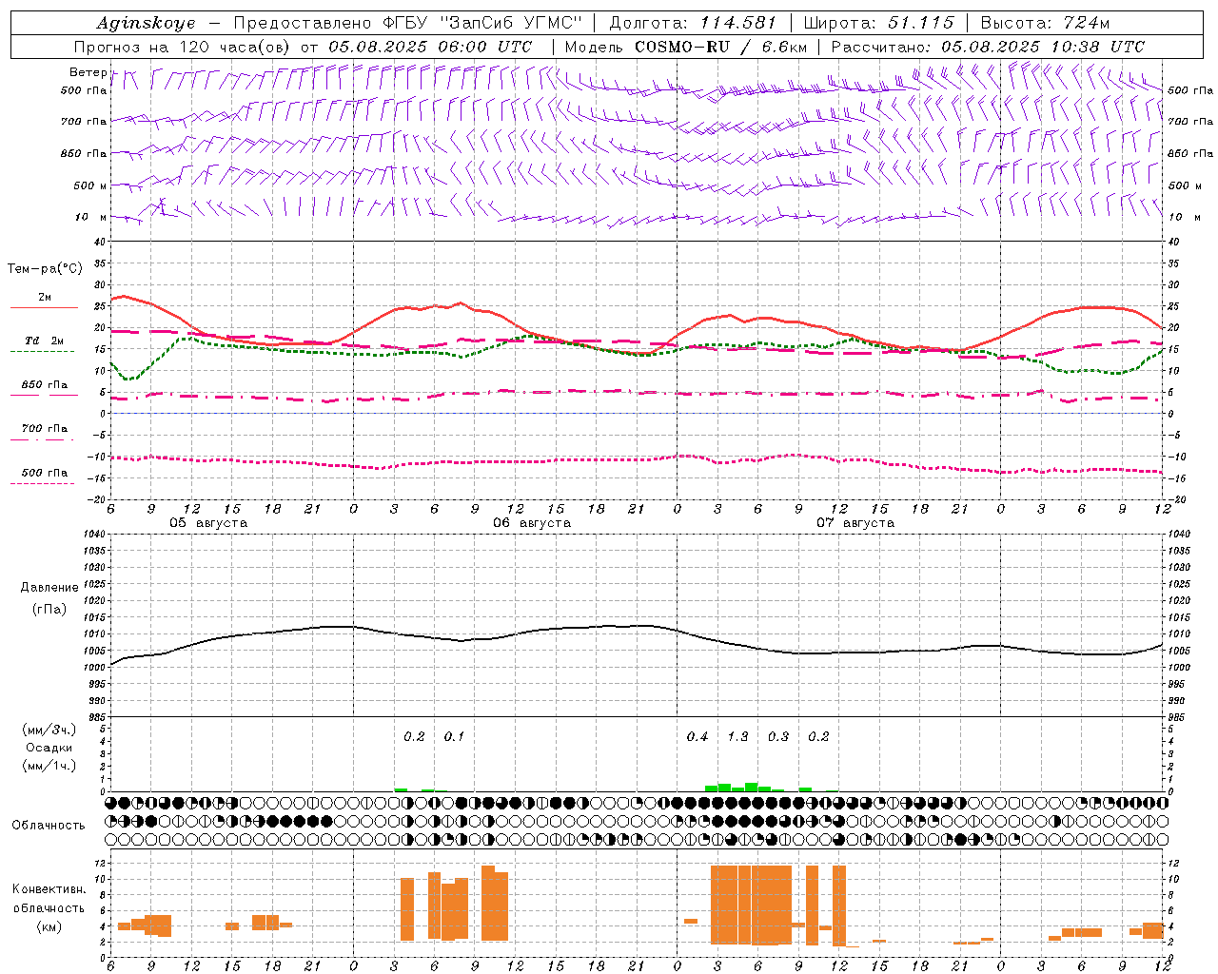This screenshot has height=974, width=1218.
Task: Click the Тем-ра(°C) temperature panel label
Action: point(45,269)
